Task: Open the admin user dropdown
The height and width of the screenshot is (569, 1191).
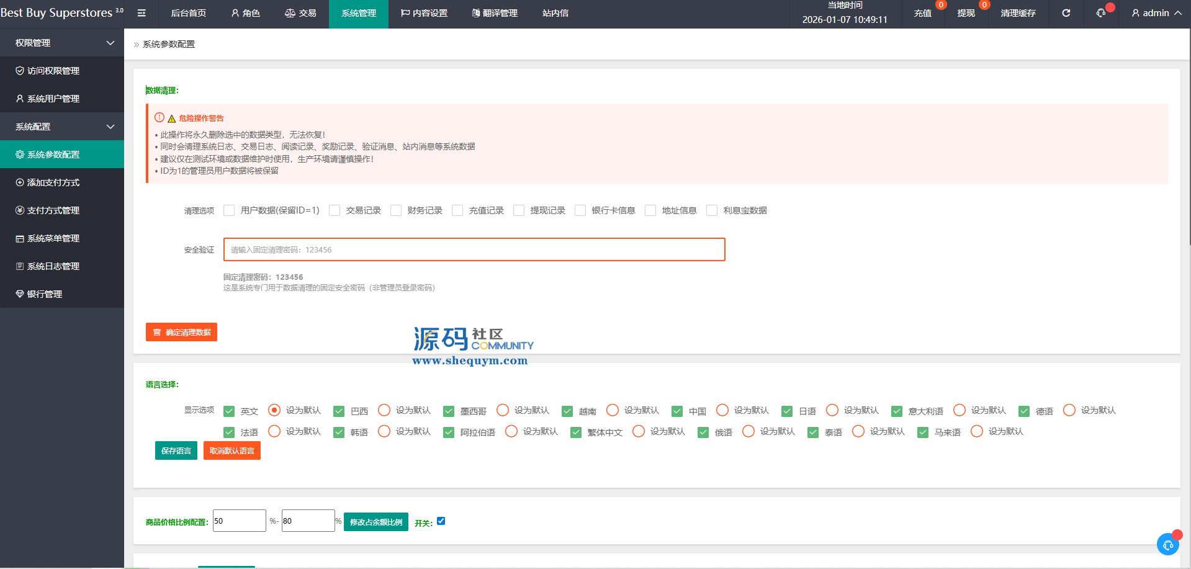Action: (x=1156, y=13)
